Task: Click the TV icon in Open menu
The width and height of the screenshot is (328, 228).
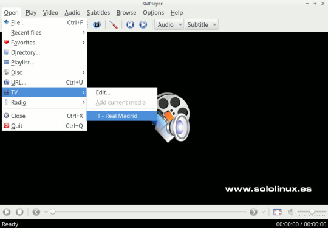Action: tap(7, 92)
